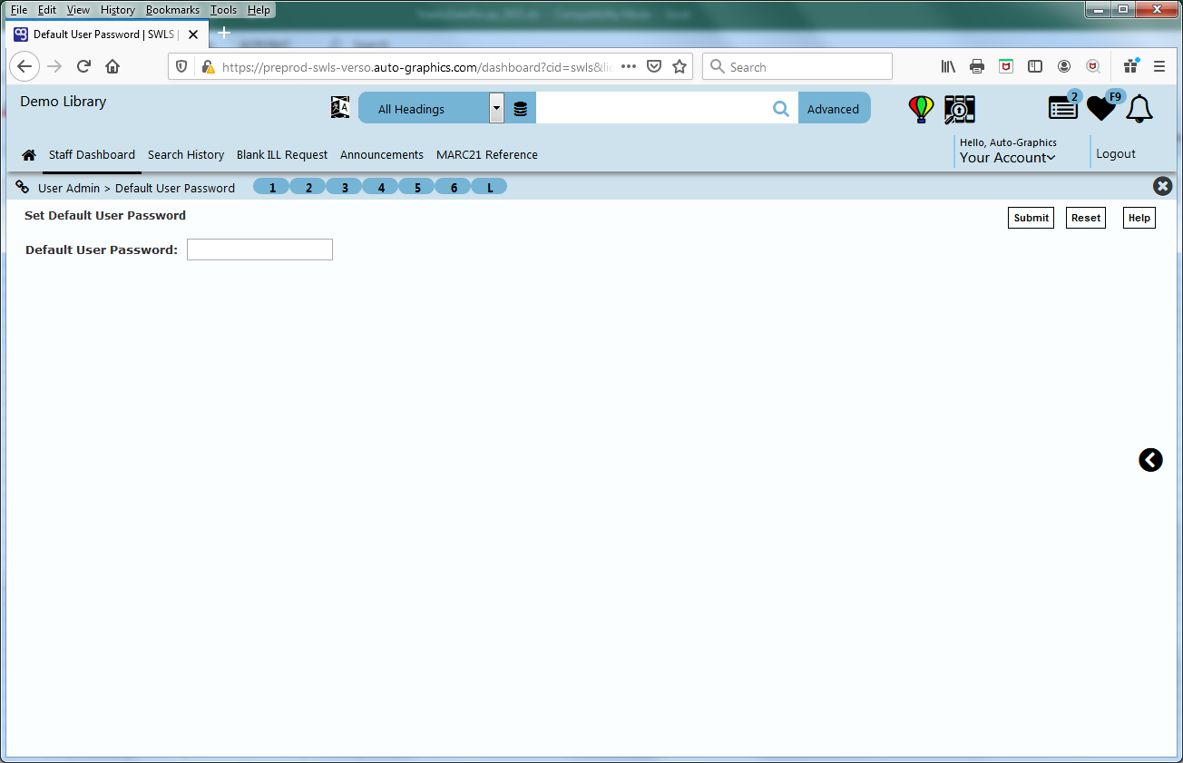Open the list icon with badge 2

(x=1064, y=107)
